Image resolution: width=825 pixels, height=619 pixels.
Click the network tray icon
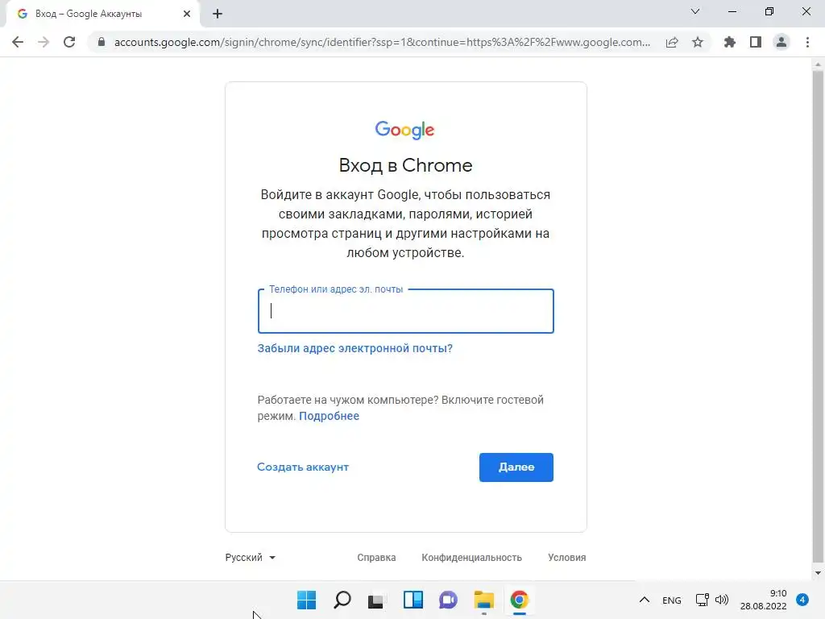tap(702, 600)
